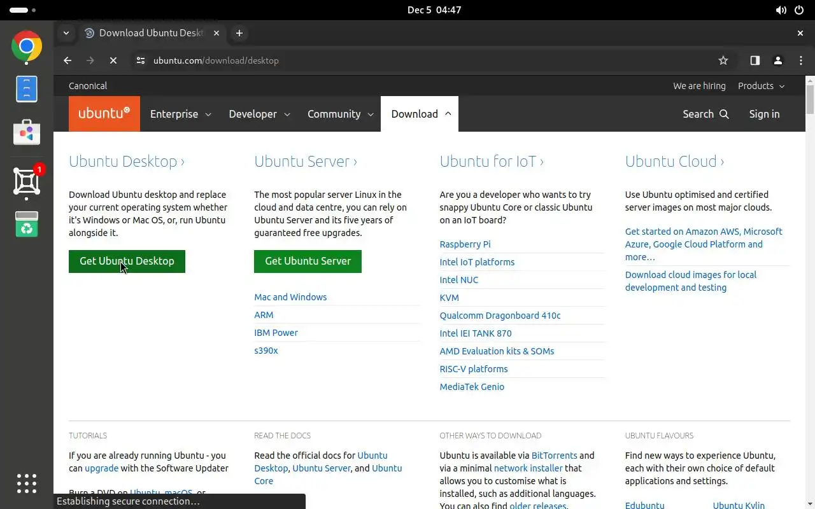Image resolution: width=815 pixels, height=509 pixels.
Task: Open the screenshot tool with notification badge
Action: coord(27,181)
